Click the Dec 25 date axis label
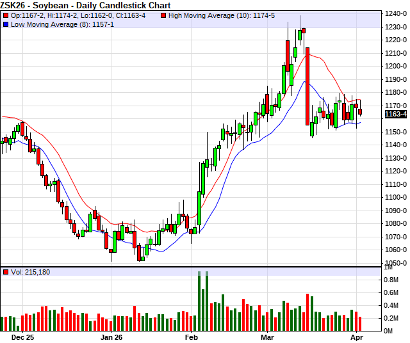Viewport: 410px width, 343px height. 23,337
